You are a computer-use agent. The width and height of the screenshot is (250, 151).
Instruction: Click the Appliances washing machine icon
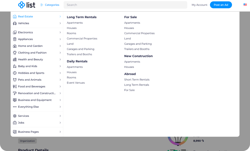(x=15, y=39)
